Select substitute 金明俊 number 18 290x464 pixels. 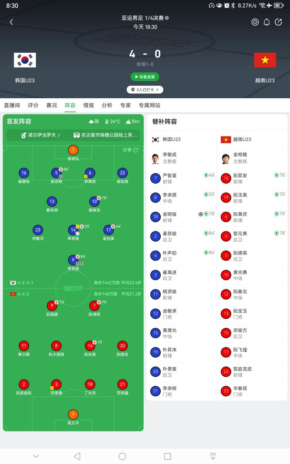[182, 217]
